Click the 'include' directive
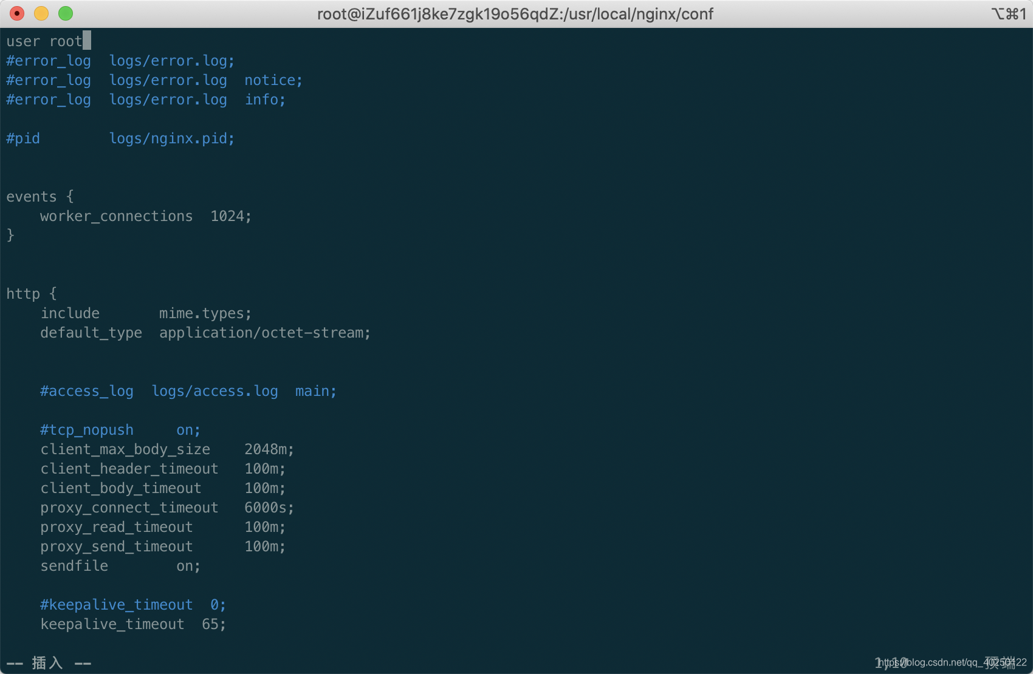Screen dimensions: 1033x674 [70, 313]
